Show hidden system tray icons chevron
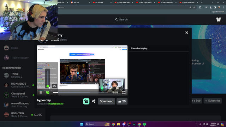 tap(196, 124)
